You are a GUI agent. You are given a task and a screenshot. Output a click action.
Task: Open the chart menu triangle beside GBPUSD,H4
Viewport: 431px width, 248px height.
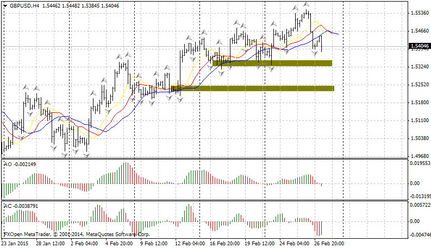point(5,5)
